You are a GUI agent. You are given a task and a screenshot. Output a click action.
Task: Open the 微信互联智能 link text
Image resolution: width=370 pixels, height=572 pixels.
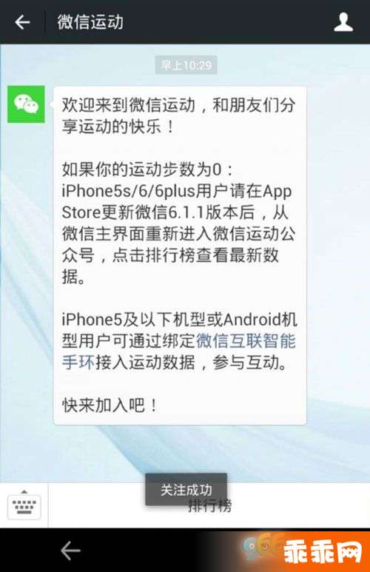[246, 341]
